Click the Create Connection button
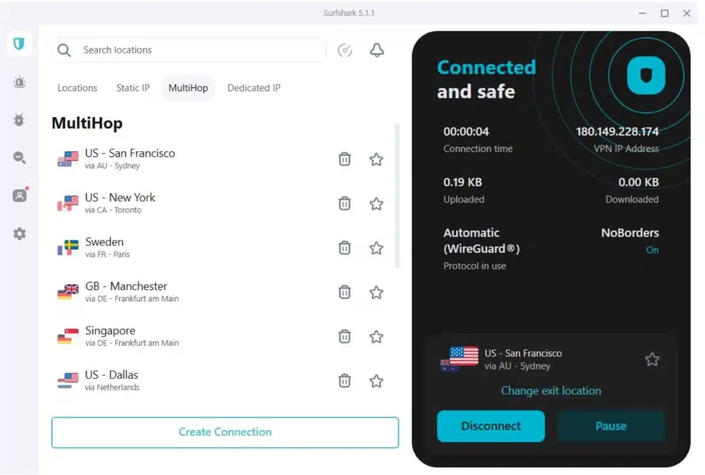 pos(225,432)
